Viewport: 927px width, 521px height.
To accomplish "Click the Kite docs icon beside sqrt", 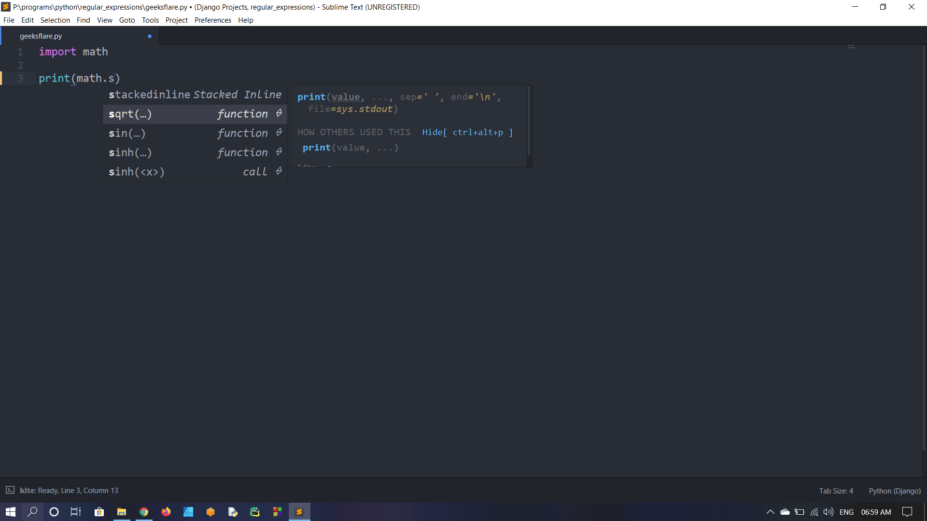I will (279, 113).
